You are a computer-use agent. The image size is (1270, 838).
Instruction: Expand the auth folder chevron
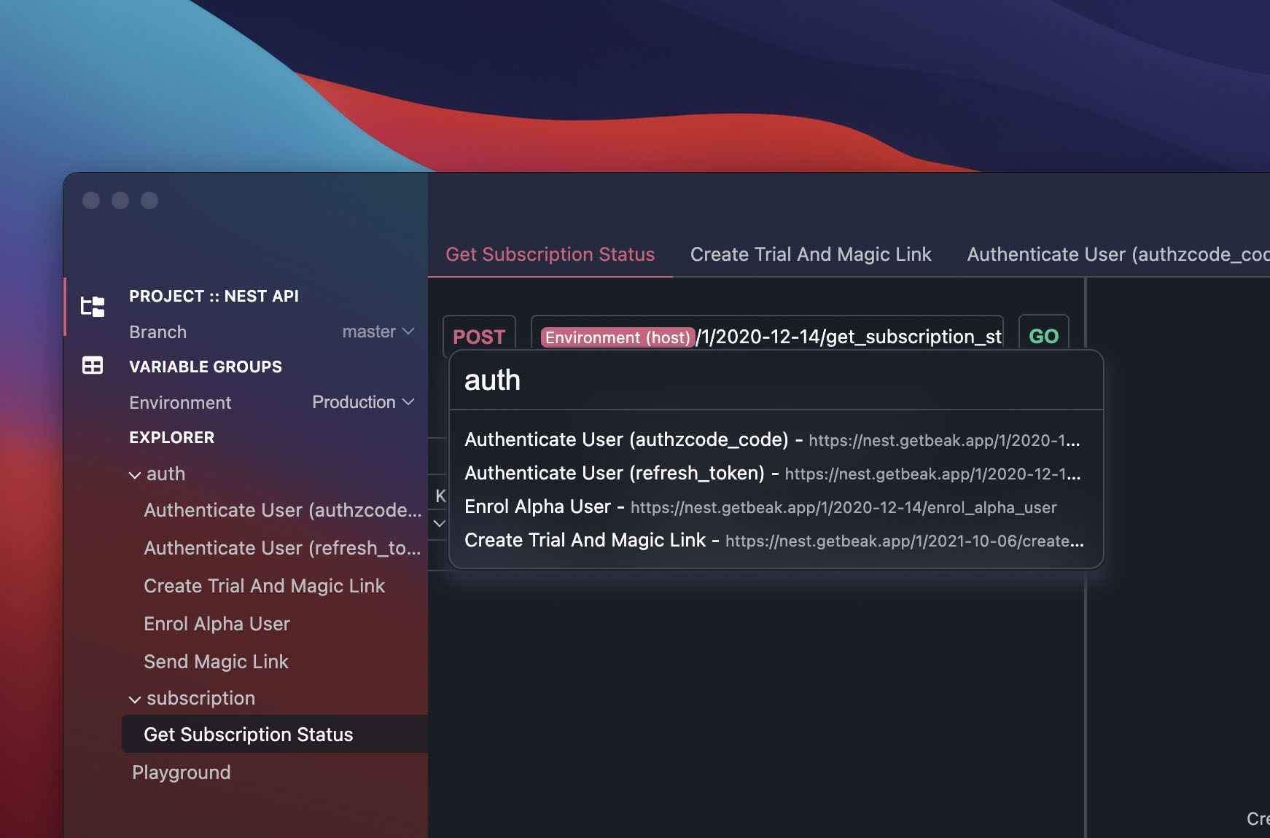135,474
